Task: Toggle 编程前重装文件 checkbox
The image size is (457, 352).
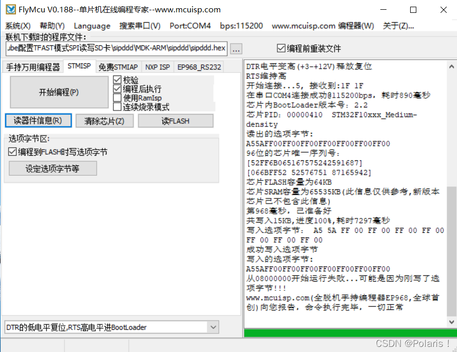Action: [281, 48]
